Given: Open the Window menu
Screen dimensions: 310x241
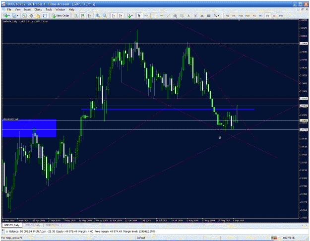Looking at the screenshot, I should click(x=60, y=9).
